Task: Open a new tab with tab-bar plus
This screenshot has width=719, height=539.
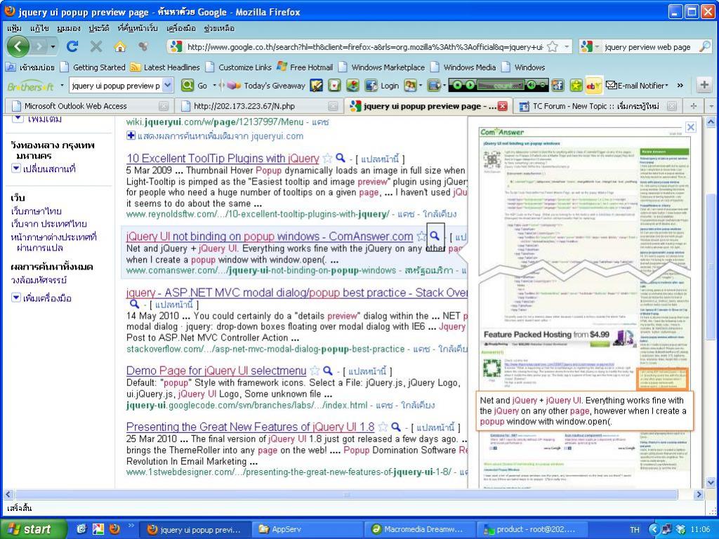Action: pos(693,106)
